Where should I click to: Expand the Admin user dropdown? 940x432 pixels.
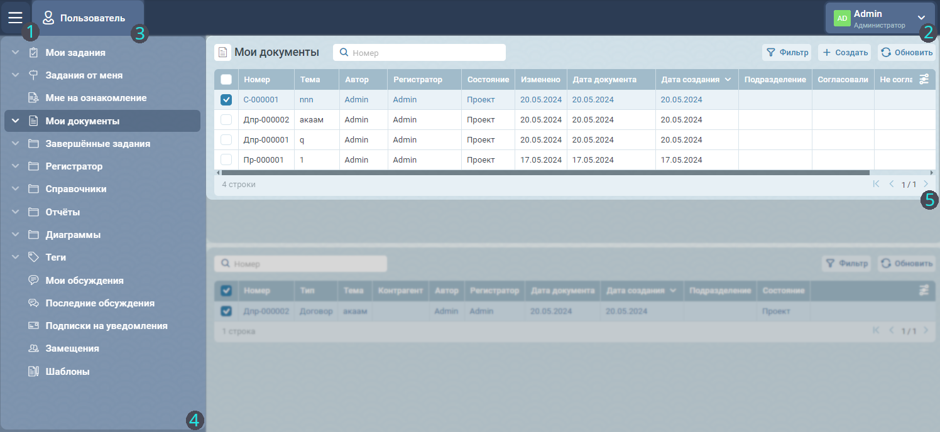click(x=921, y=18)
